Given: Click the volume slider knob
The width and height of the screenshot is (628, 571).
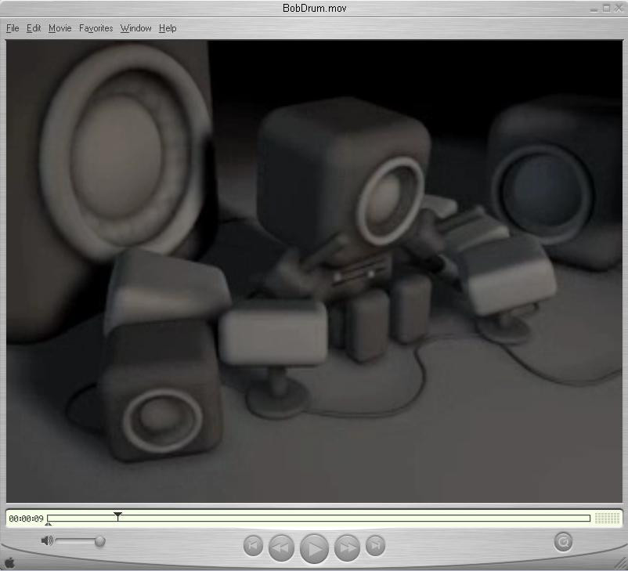Looking at the screenshot, I should (x=99, y=541).
